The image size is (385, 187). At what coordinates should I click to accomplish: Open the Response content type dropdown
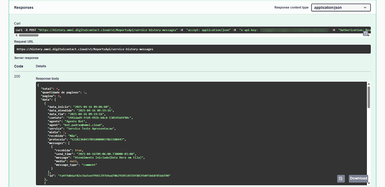(x=341, y=8)
